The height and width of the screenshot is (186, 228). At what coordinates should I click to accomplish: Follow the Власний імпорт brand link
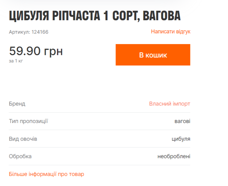[x=170, y=104]
